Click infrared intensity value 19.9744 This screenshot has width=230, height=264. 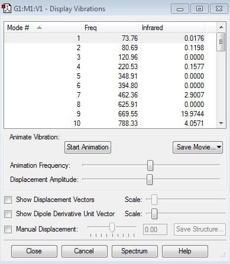click(193, 114)
